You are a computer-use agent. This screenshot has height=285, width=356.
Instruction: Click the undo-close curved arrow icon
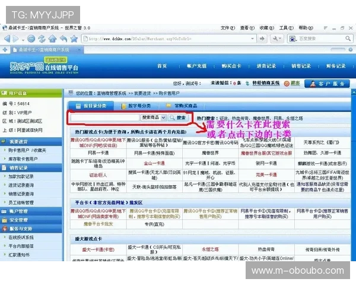pos(63,39)
